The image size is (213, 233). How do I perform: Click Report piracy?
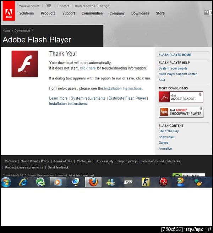127,161
